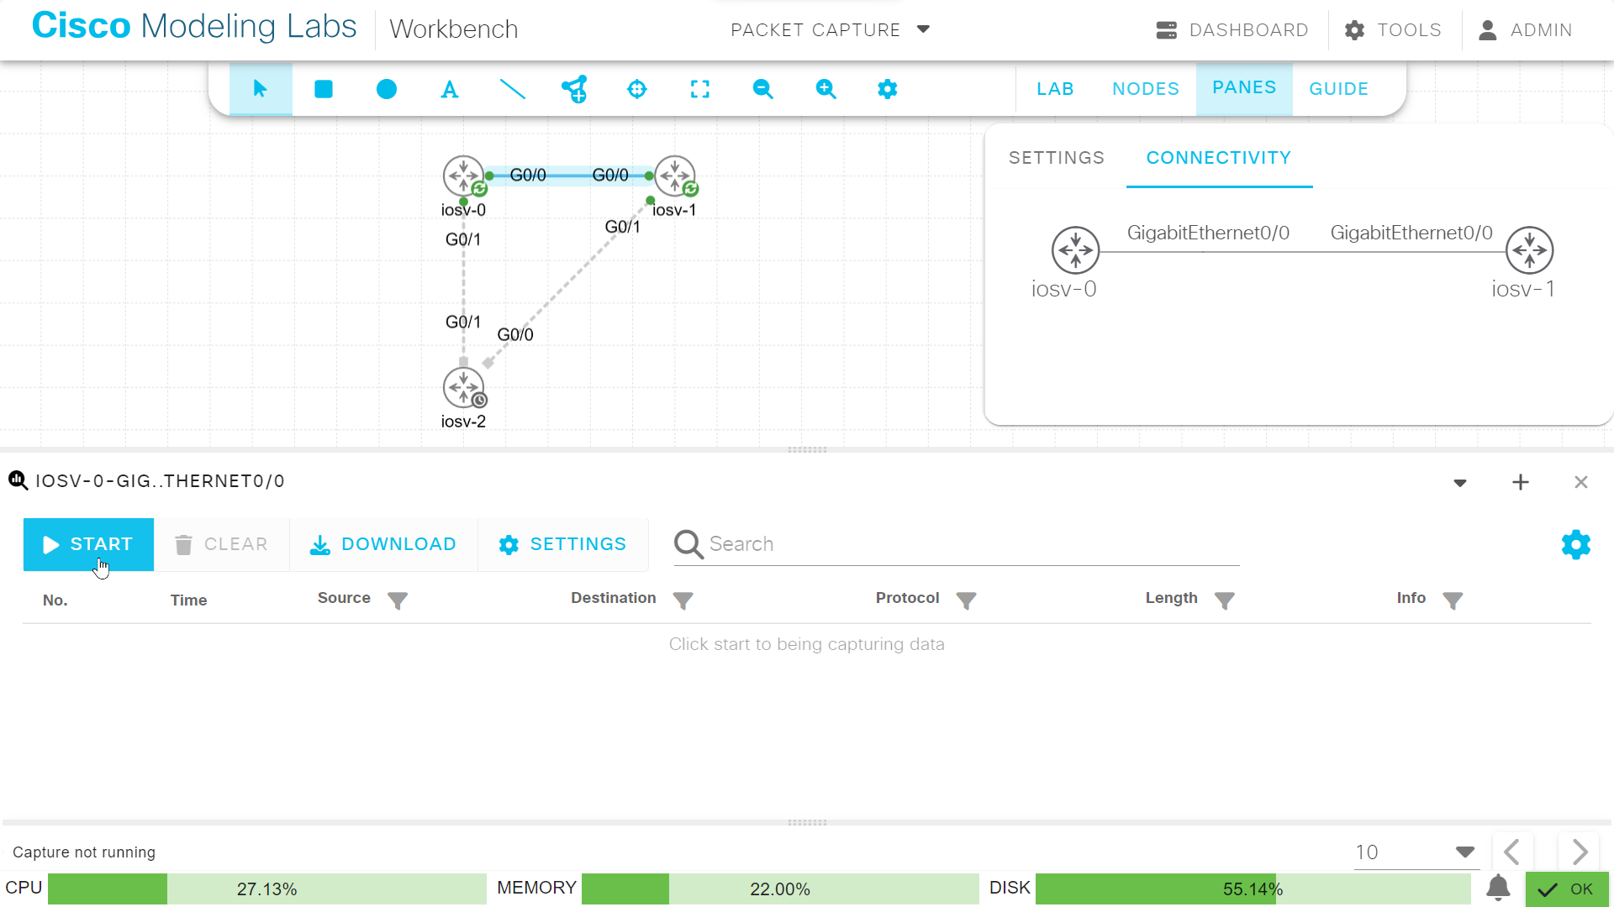1614x907 pixels.
Task: Select the ellipse annotation tool
Action: [x=386, y=89]
